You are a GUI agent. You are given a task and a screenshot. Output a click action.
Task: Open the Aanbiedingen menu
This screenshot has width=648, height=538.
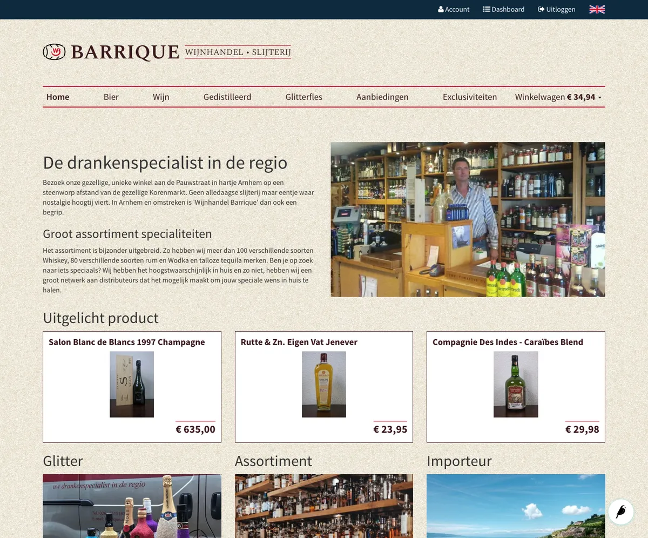[382, 97]
